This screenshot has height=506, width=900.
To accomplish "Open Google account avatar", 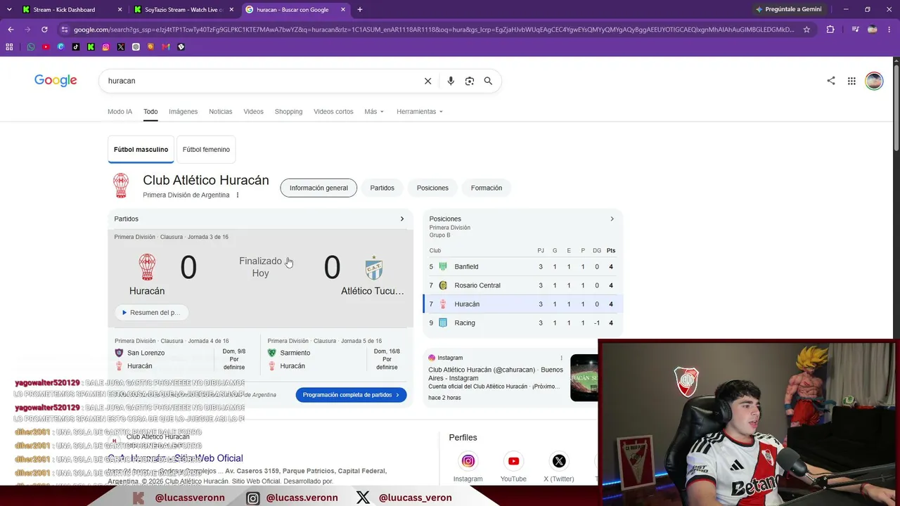I will tap(874, 81).
